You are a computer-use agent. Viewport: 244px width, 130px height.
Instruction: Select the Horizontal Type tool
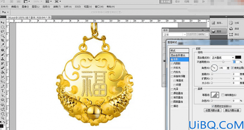3,91
